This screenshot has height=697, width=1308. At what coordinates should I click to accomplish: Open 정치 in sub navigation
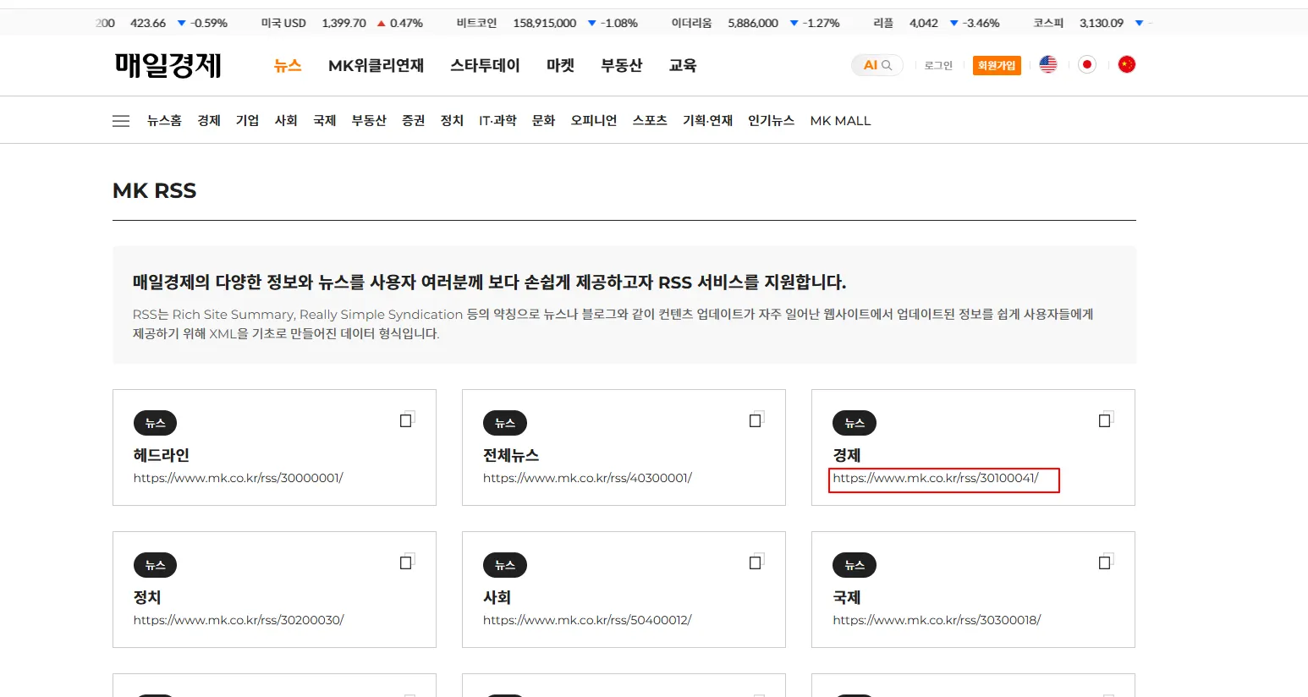point(452,121)
